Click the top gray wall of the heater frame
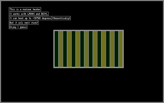164x103 pixels. [x=89, y=31]
